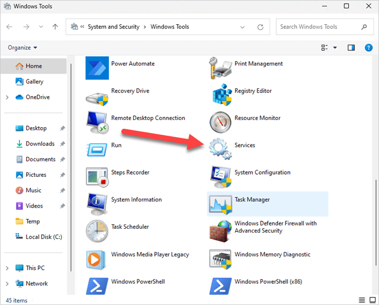Click address bar folder icon
Image resolution: width=379 pixels, height=305 pixels.
click(74, 26)
